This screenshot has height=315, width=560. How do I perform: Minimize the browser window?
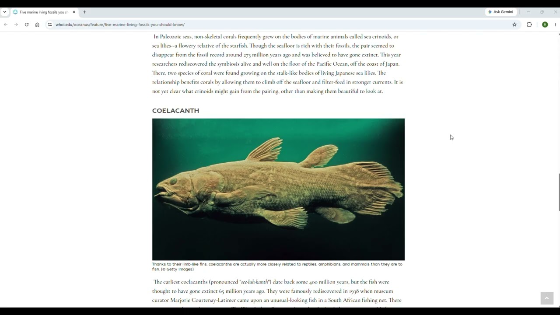528,12
